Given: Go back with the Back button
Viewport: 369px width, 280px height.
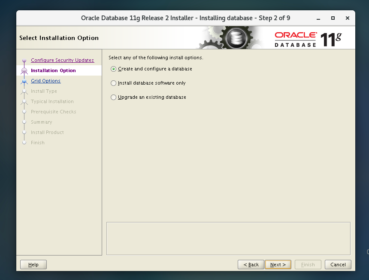Looking at the screenshot, I should coord(251,265).
